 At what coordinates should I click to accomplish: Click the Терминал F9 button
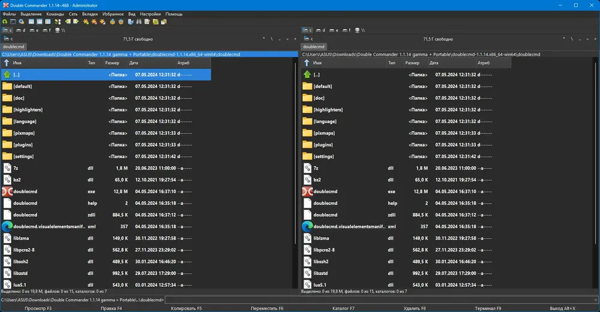click(488, 308)
